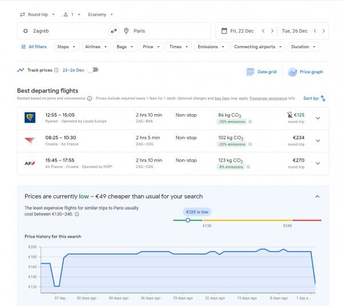Open the Round trip type menu
The image size is (343, 306).
tap(37, 15)
